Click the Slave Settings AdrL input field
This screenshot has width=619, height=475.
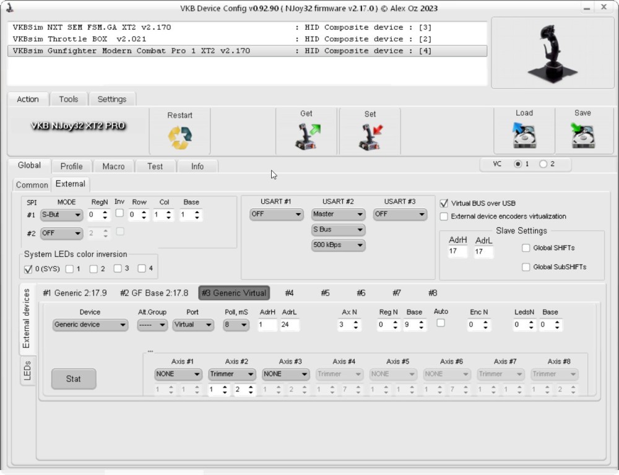click(483, 251)
